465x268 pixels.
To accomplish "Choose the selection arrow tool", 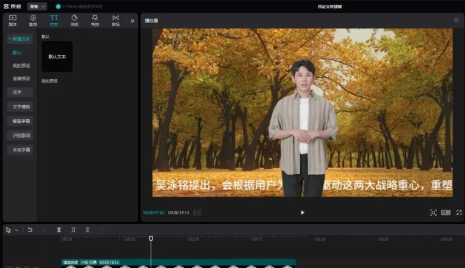I will click(9, 230).
